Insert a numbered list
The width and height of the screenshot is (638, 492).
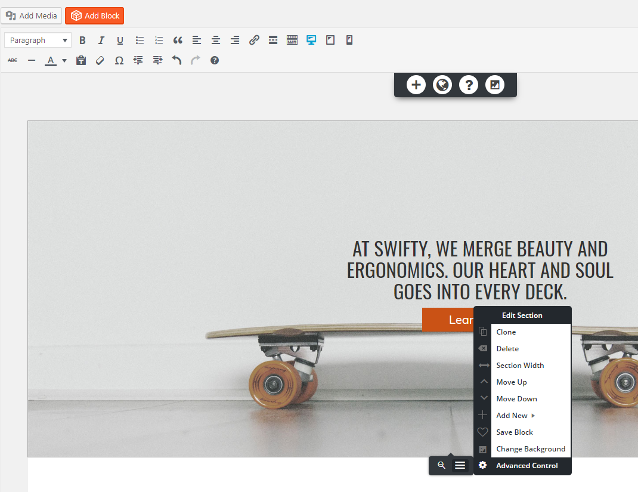[159, 41]
